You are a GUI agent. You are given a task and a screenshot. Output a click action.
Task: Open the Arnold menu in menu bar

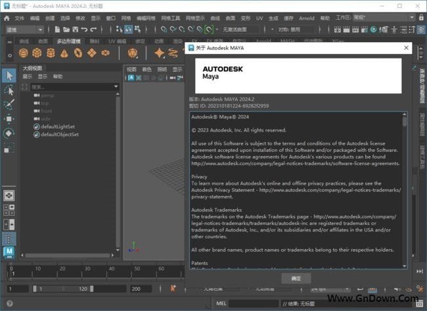(307, 18)
